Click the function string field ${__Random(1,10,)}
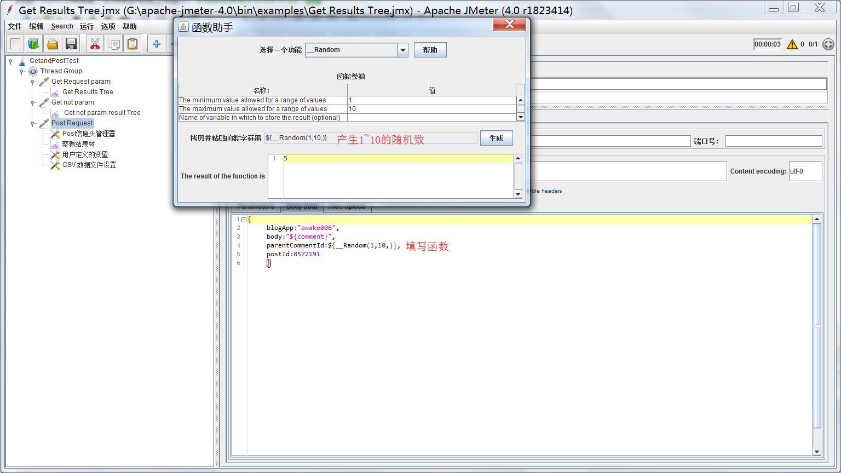The image size is (841, 473). pos(371,138)
